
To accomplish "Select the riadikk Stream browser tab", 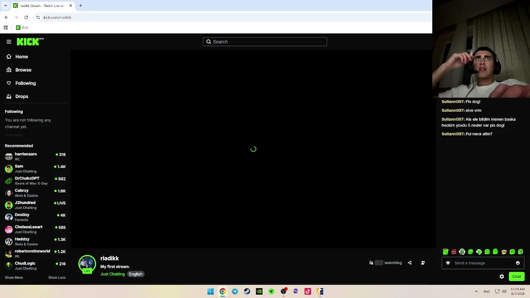I will coord(43,6).
